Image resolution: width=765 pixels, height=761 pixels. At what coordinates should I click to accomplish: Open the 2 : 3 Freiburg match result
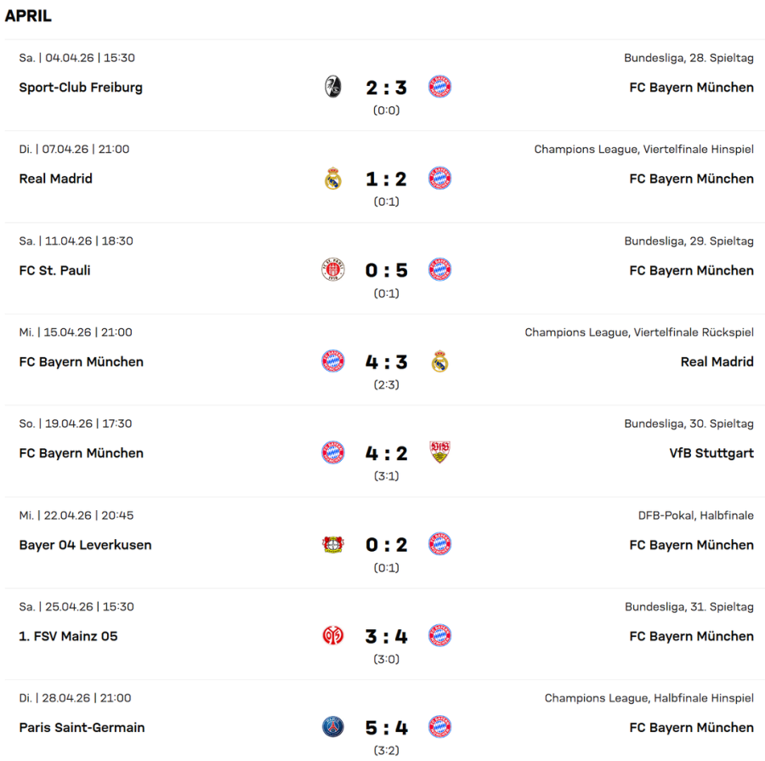pos(386,88)
